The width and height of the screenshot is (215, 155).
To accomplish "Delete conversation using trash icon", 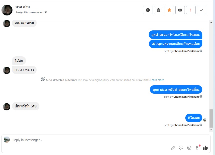I will click(158, 10).
